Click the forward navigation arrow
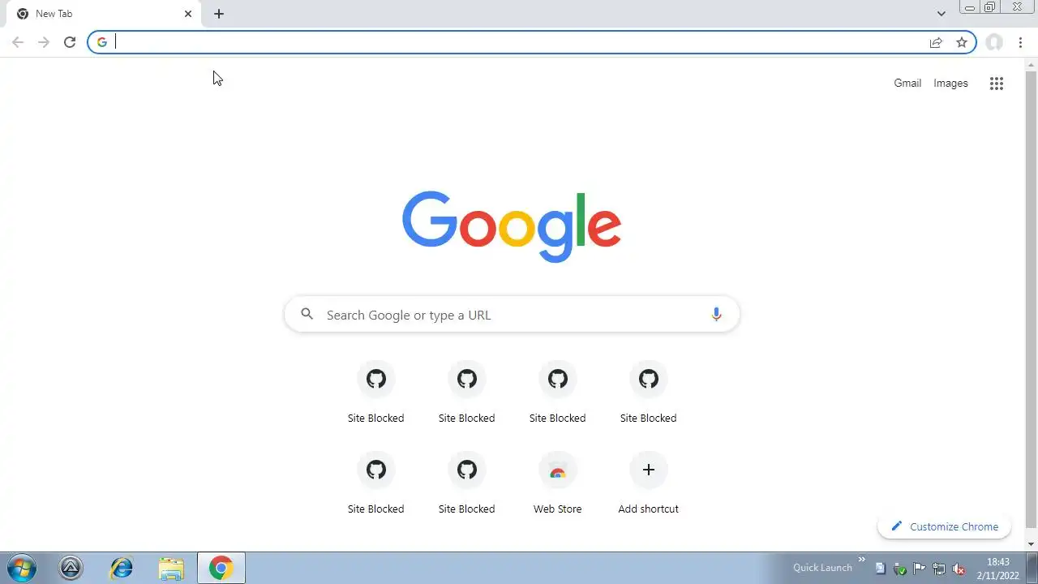This screenshot has width=1038, height=584. [x=44, y=42]
